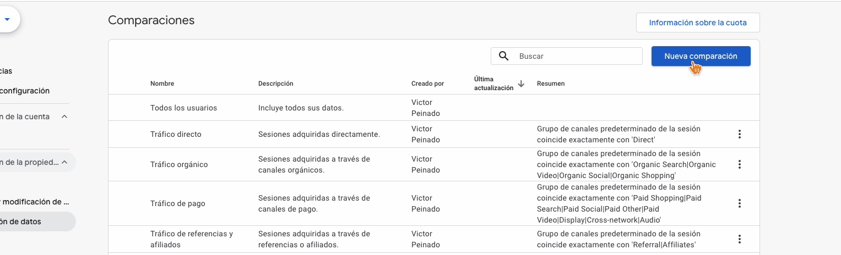
Task: Open the blue caret dropdown at top left
Action: (x=7, y=19)
